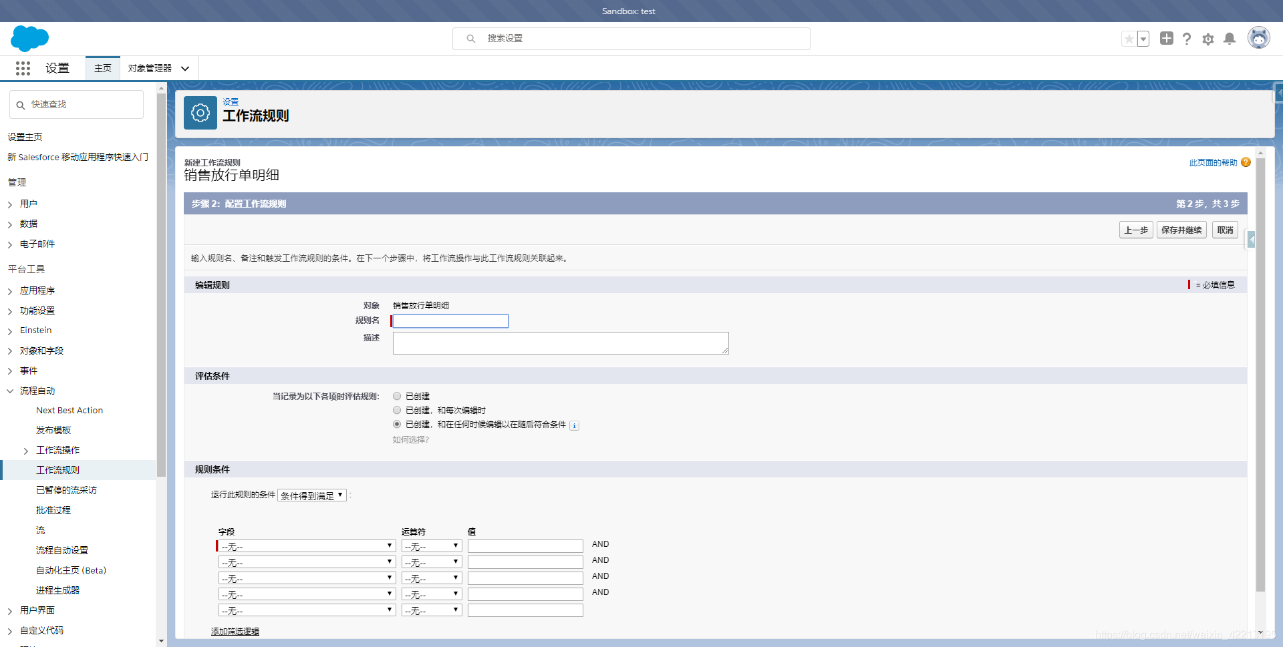Expand the 数据 tree section
This screenshot has width=1283, height=647.
pos(10,224)
